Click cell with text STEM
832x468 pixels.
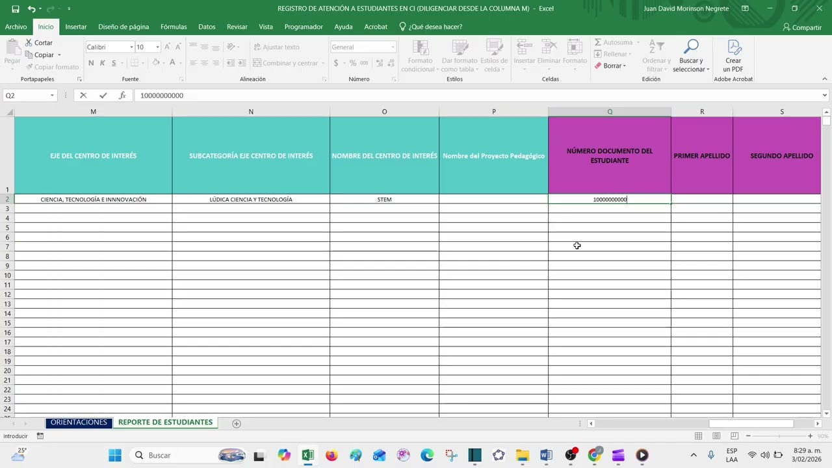tap(384, 200)
